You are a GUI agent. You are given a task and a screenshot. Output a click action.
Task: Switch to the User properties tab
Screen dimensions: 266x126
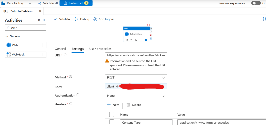100,49
